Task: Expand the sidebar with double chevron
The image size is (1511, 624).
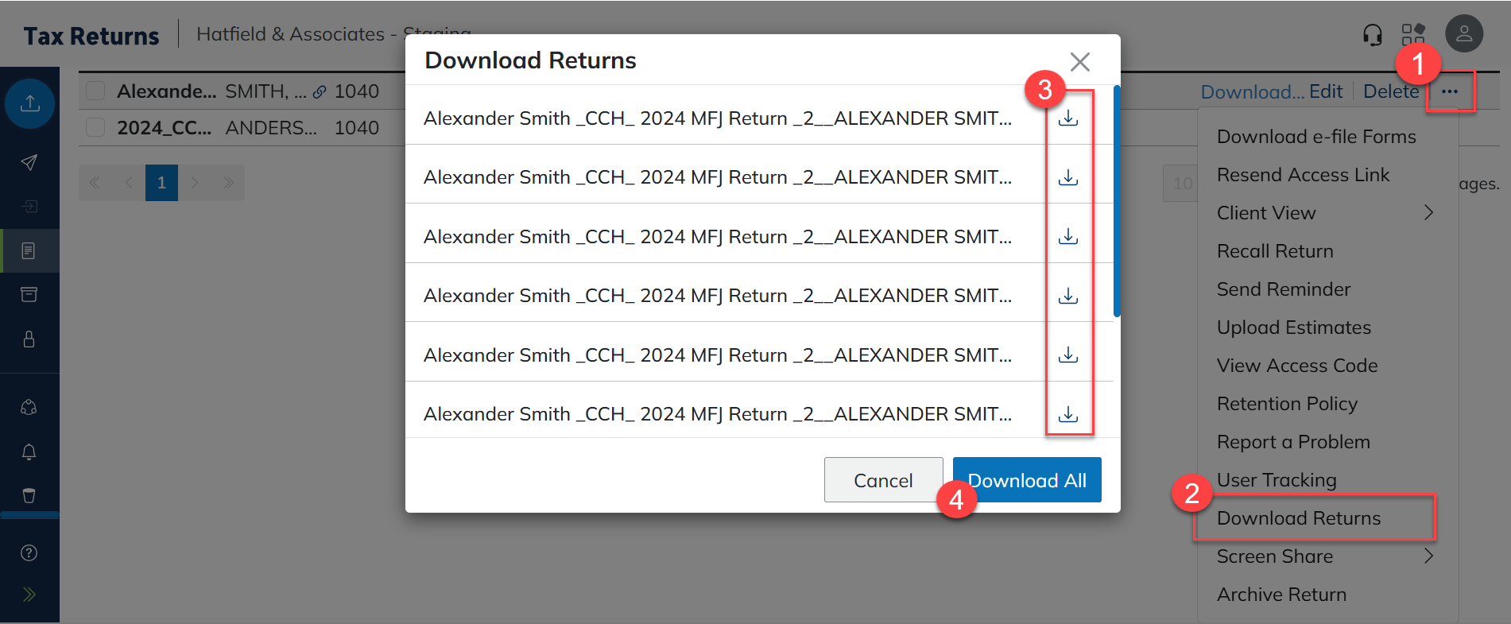Action: pyautogui.click(x=29, y=595)
